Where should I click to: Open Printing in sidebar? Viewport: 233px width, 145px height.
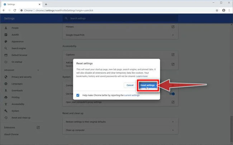pyautogui.click(x=15, y=97)
